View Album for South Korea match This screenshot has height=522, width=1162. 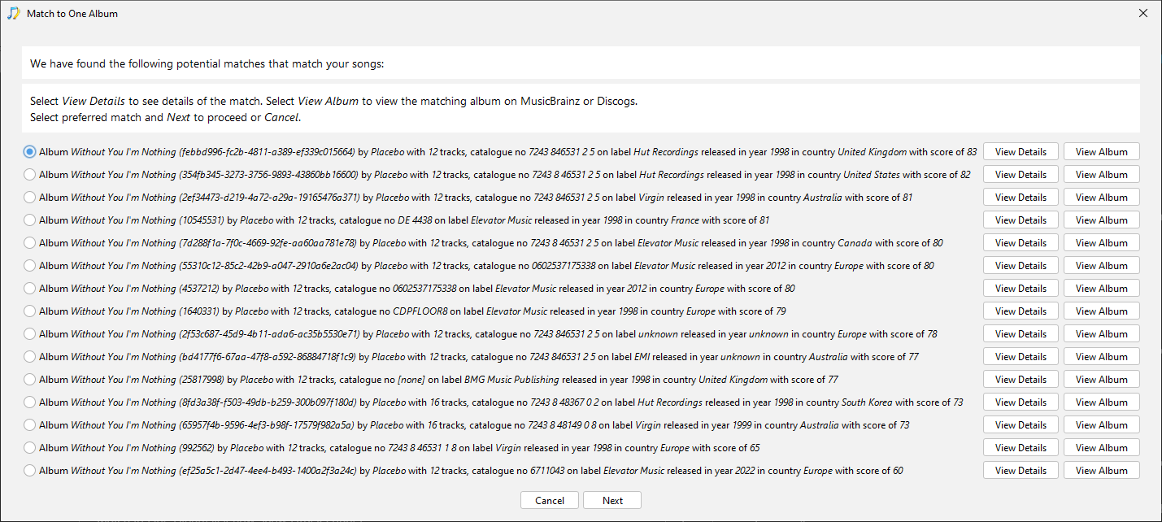click(1102, 402)
